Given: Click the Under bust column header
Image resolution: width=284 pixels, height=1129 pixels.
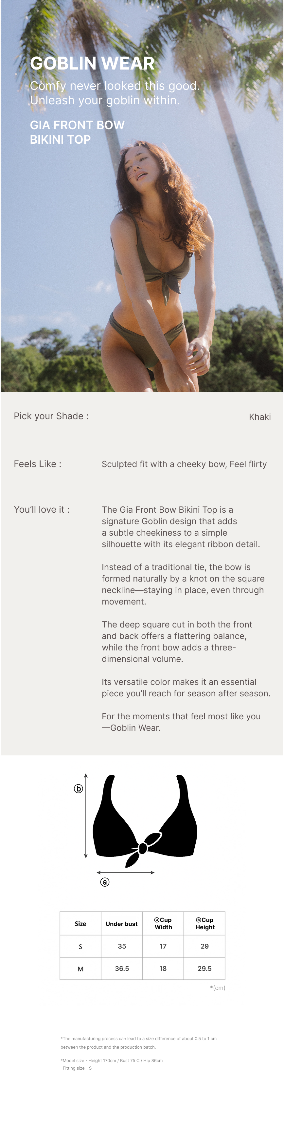Looking at the screenshot, I should tap(121, 923).
